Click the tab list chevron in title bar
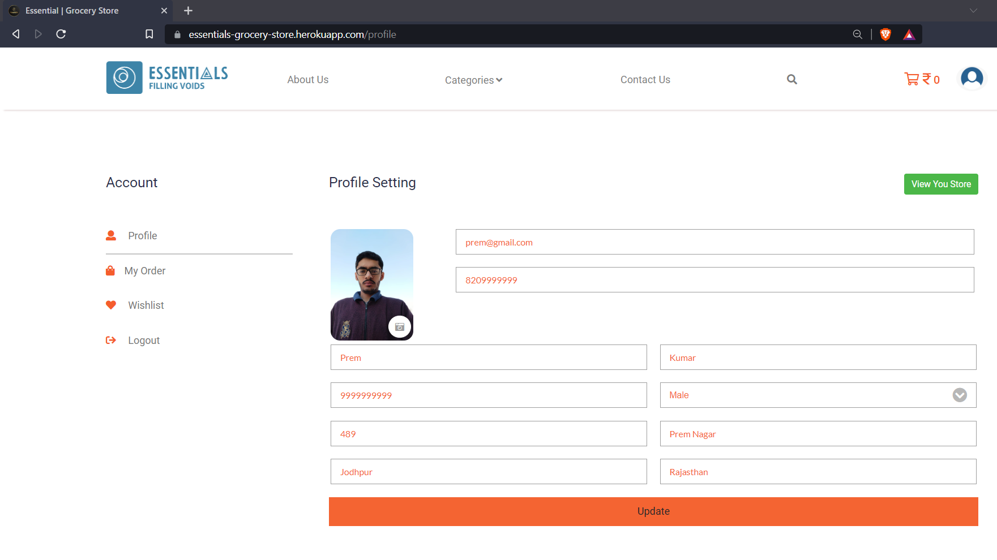 pyautogui.click(x=973, y=10)
